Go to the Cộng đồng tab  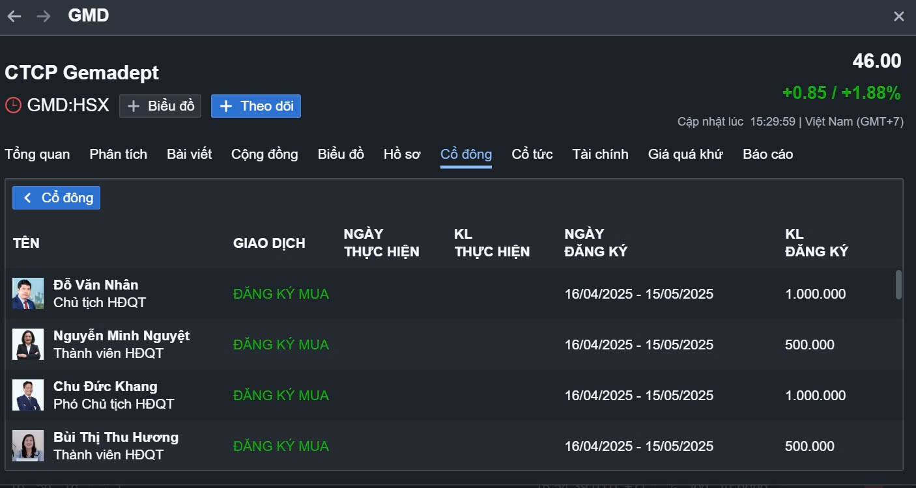pyautogui.click(x=265, y=154)
